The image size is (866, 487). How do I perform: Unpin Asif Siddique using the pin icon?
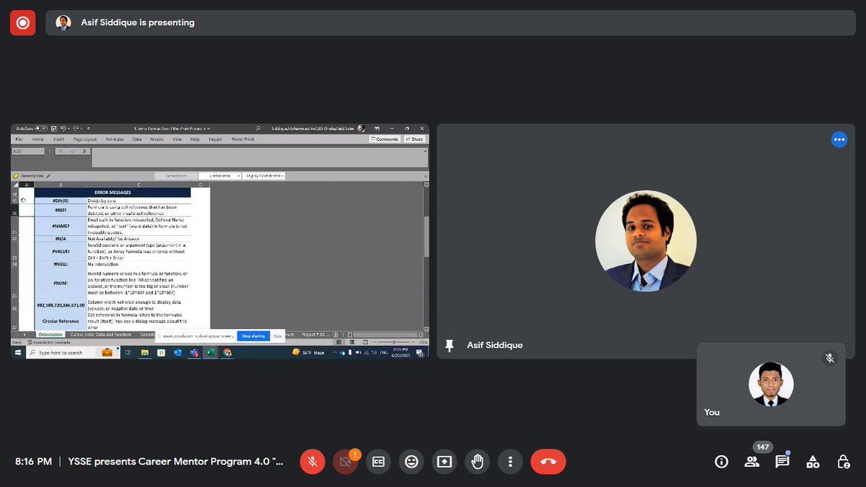point(450,346)
